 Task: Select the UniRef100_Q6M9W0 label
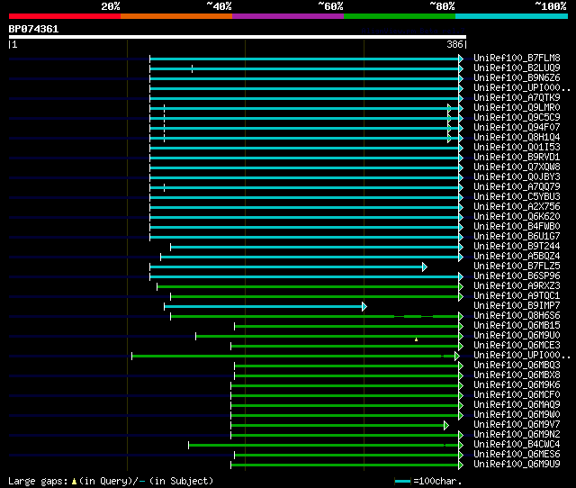tap(517, 415)
